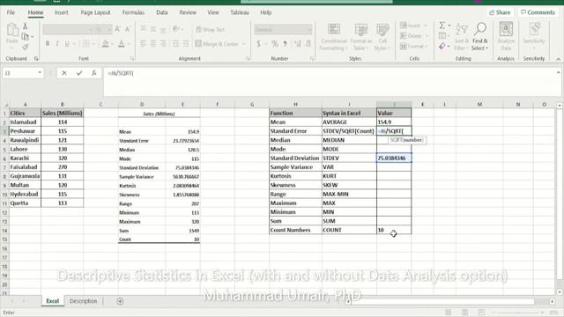Switch to the Page Layout tab
This screenshot has height=317, width=564.
tap(95, 12)
